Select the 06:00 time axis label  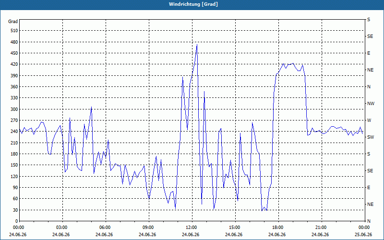(x=106, y=227)
